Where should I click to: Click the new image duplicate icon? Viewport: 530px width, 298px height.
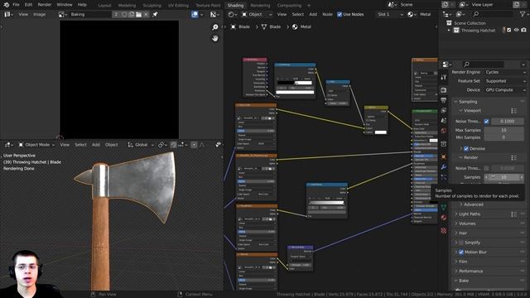(131, 15)
